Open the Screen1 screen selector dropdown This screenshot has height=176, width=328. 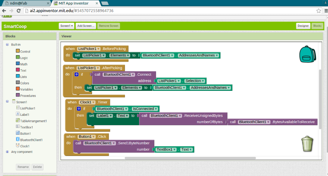click(67, 26)
